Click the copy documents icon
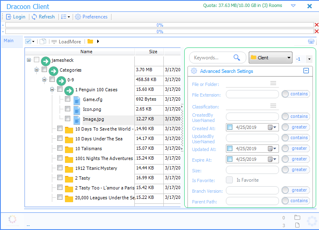 [x=43, y=42]
